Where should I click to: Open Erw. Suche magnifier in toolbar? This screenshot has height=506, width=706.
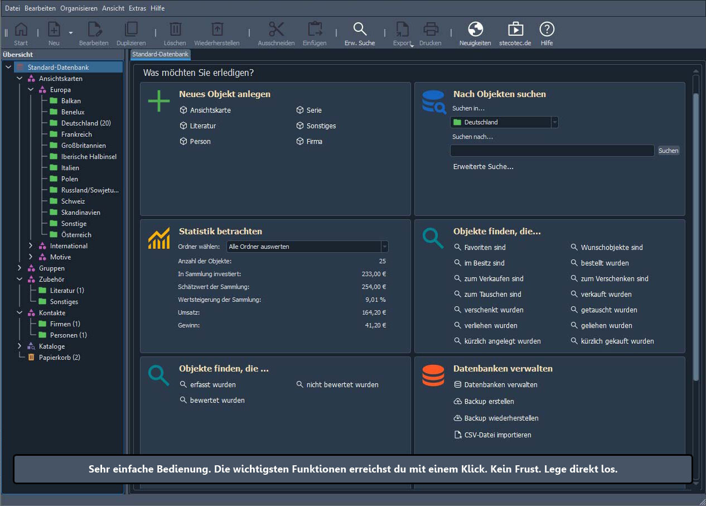[x=360, y=30]
